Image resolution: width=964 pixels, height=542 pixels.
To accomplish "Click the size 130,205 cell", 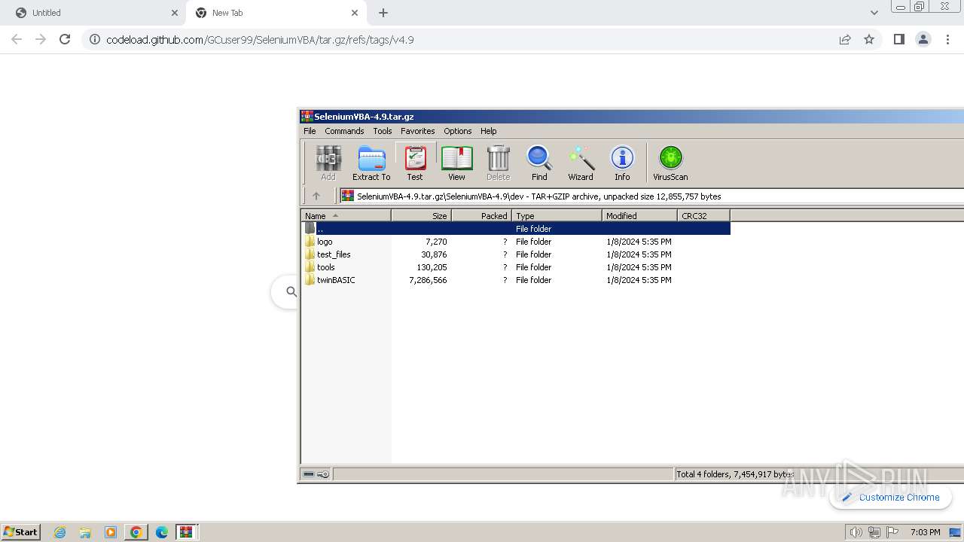I will point(432,267).
